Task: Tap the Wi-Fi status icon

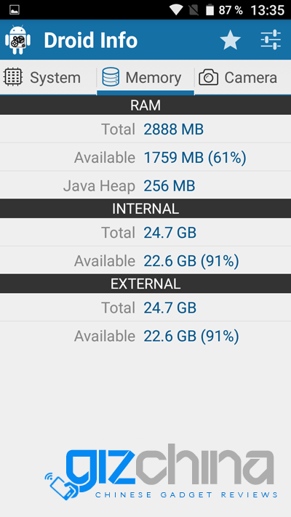Action: click(x=176, y=10)
